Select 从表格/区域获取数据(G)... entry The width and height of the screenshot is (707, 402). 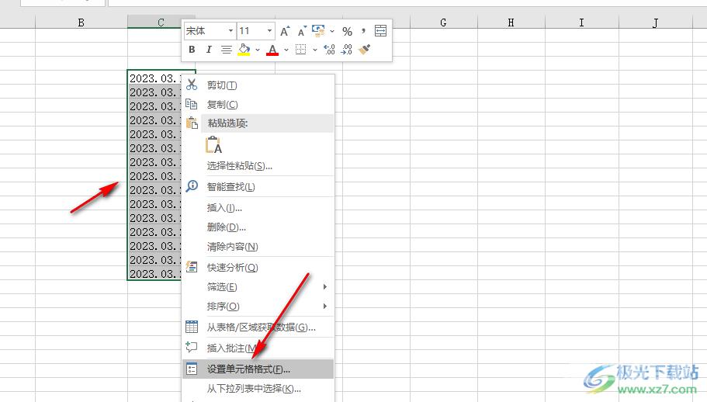coord(258,327)
